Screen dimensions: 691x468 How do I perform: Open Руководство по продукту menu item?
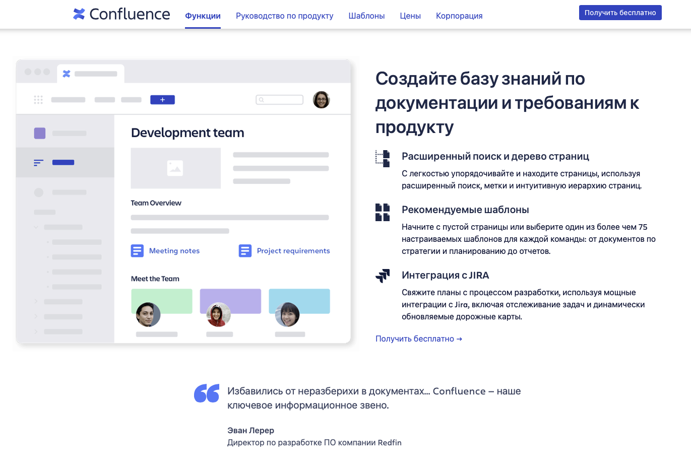[284, 16]
